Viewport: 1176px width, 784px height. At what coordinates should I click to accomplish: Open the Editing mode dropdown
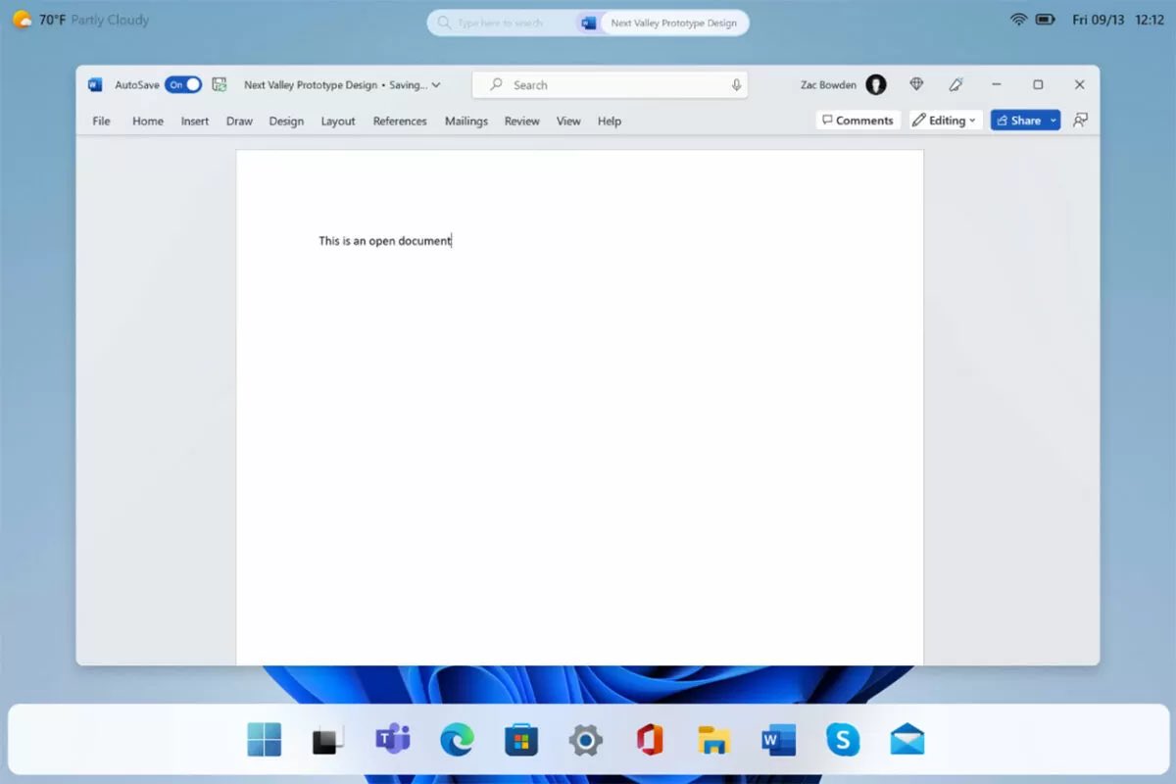(945, 121)
